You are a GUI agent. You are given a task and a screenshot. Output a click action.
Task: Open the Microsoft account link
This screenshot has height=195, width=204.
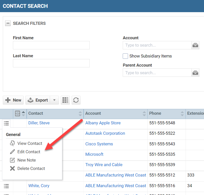click(94, 154)
